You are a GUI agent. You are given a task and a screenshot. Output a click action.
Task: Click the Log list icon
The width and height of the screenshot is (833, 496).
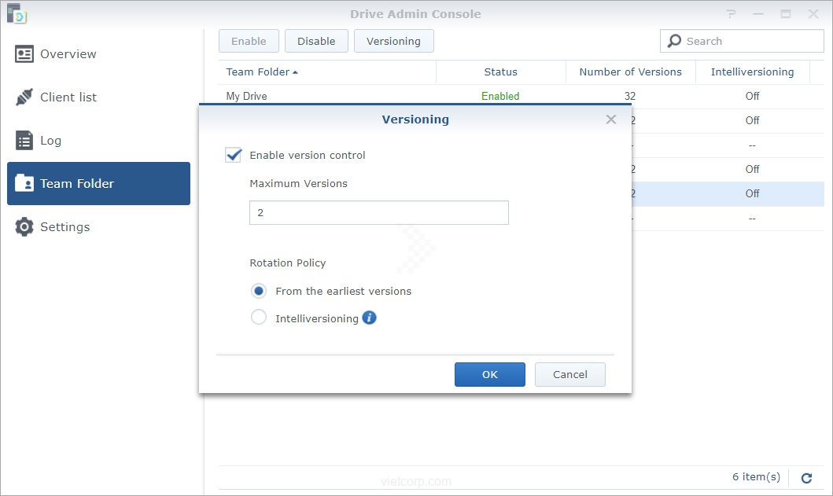24,141
